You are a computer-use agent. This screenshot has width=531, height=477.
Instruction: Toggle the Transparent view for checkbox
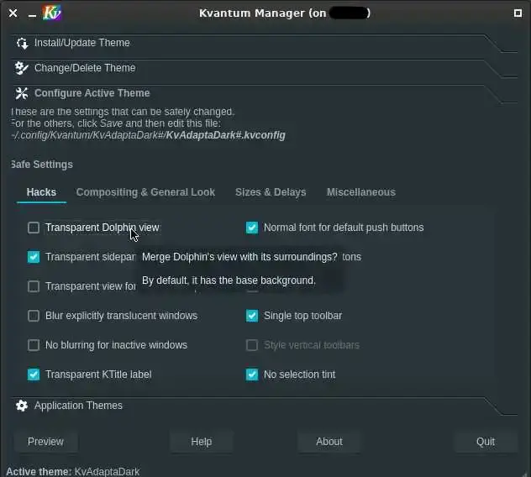click(x=34, y=286)
